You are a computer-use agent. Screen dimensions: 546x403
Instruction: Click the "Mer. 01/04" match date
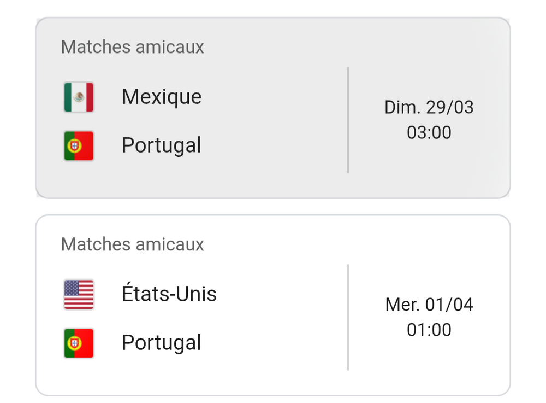[x=429, y=305]
